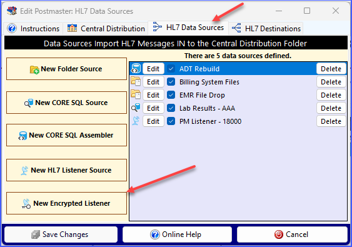This screenshot has height=247, width=352.
Task: Edit the EMR File Drop source
Action: click(x=153, y=95)
